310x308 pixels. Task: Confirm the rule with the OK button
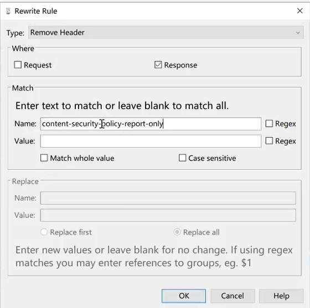tap(184, 296)
